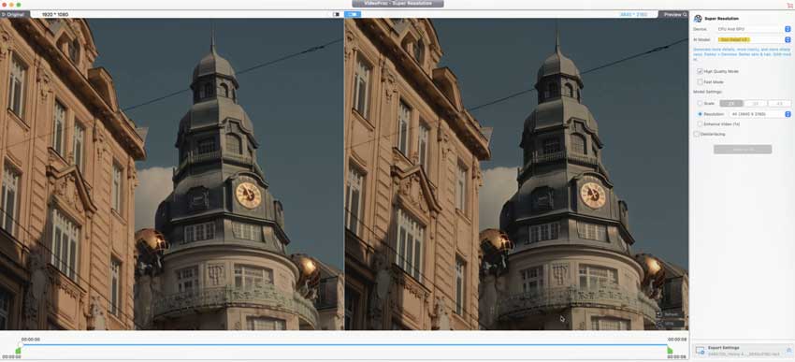Click the original video preview image
This screenshot has width=795, height=362.
coord(171,174)
